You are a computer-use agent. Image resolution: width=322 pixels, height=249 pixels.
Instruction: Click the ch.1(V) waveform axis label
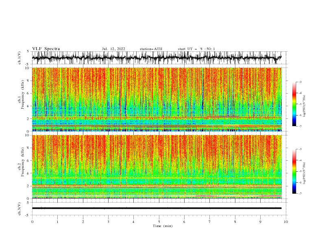[20, 58]
